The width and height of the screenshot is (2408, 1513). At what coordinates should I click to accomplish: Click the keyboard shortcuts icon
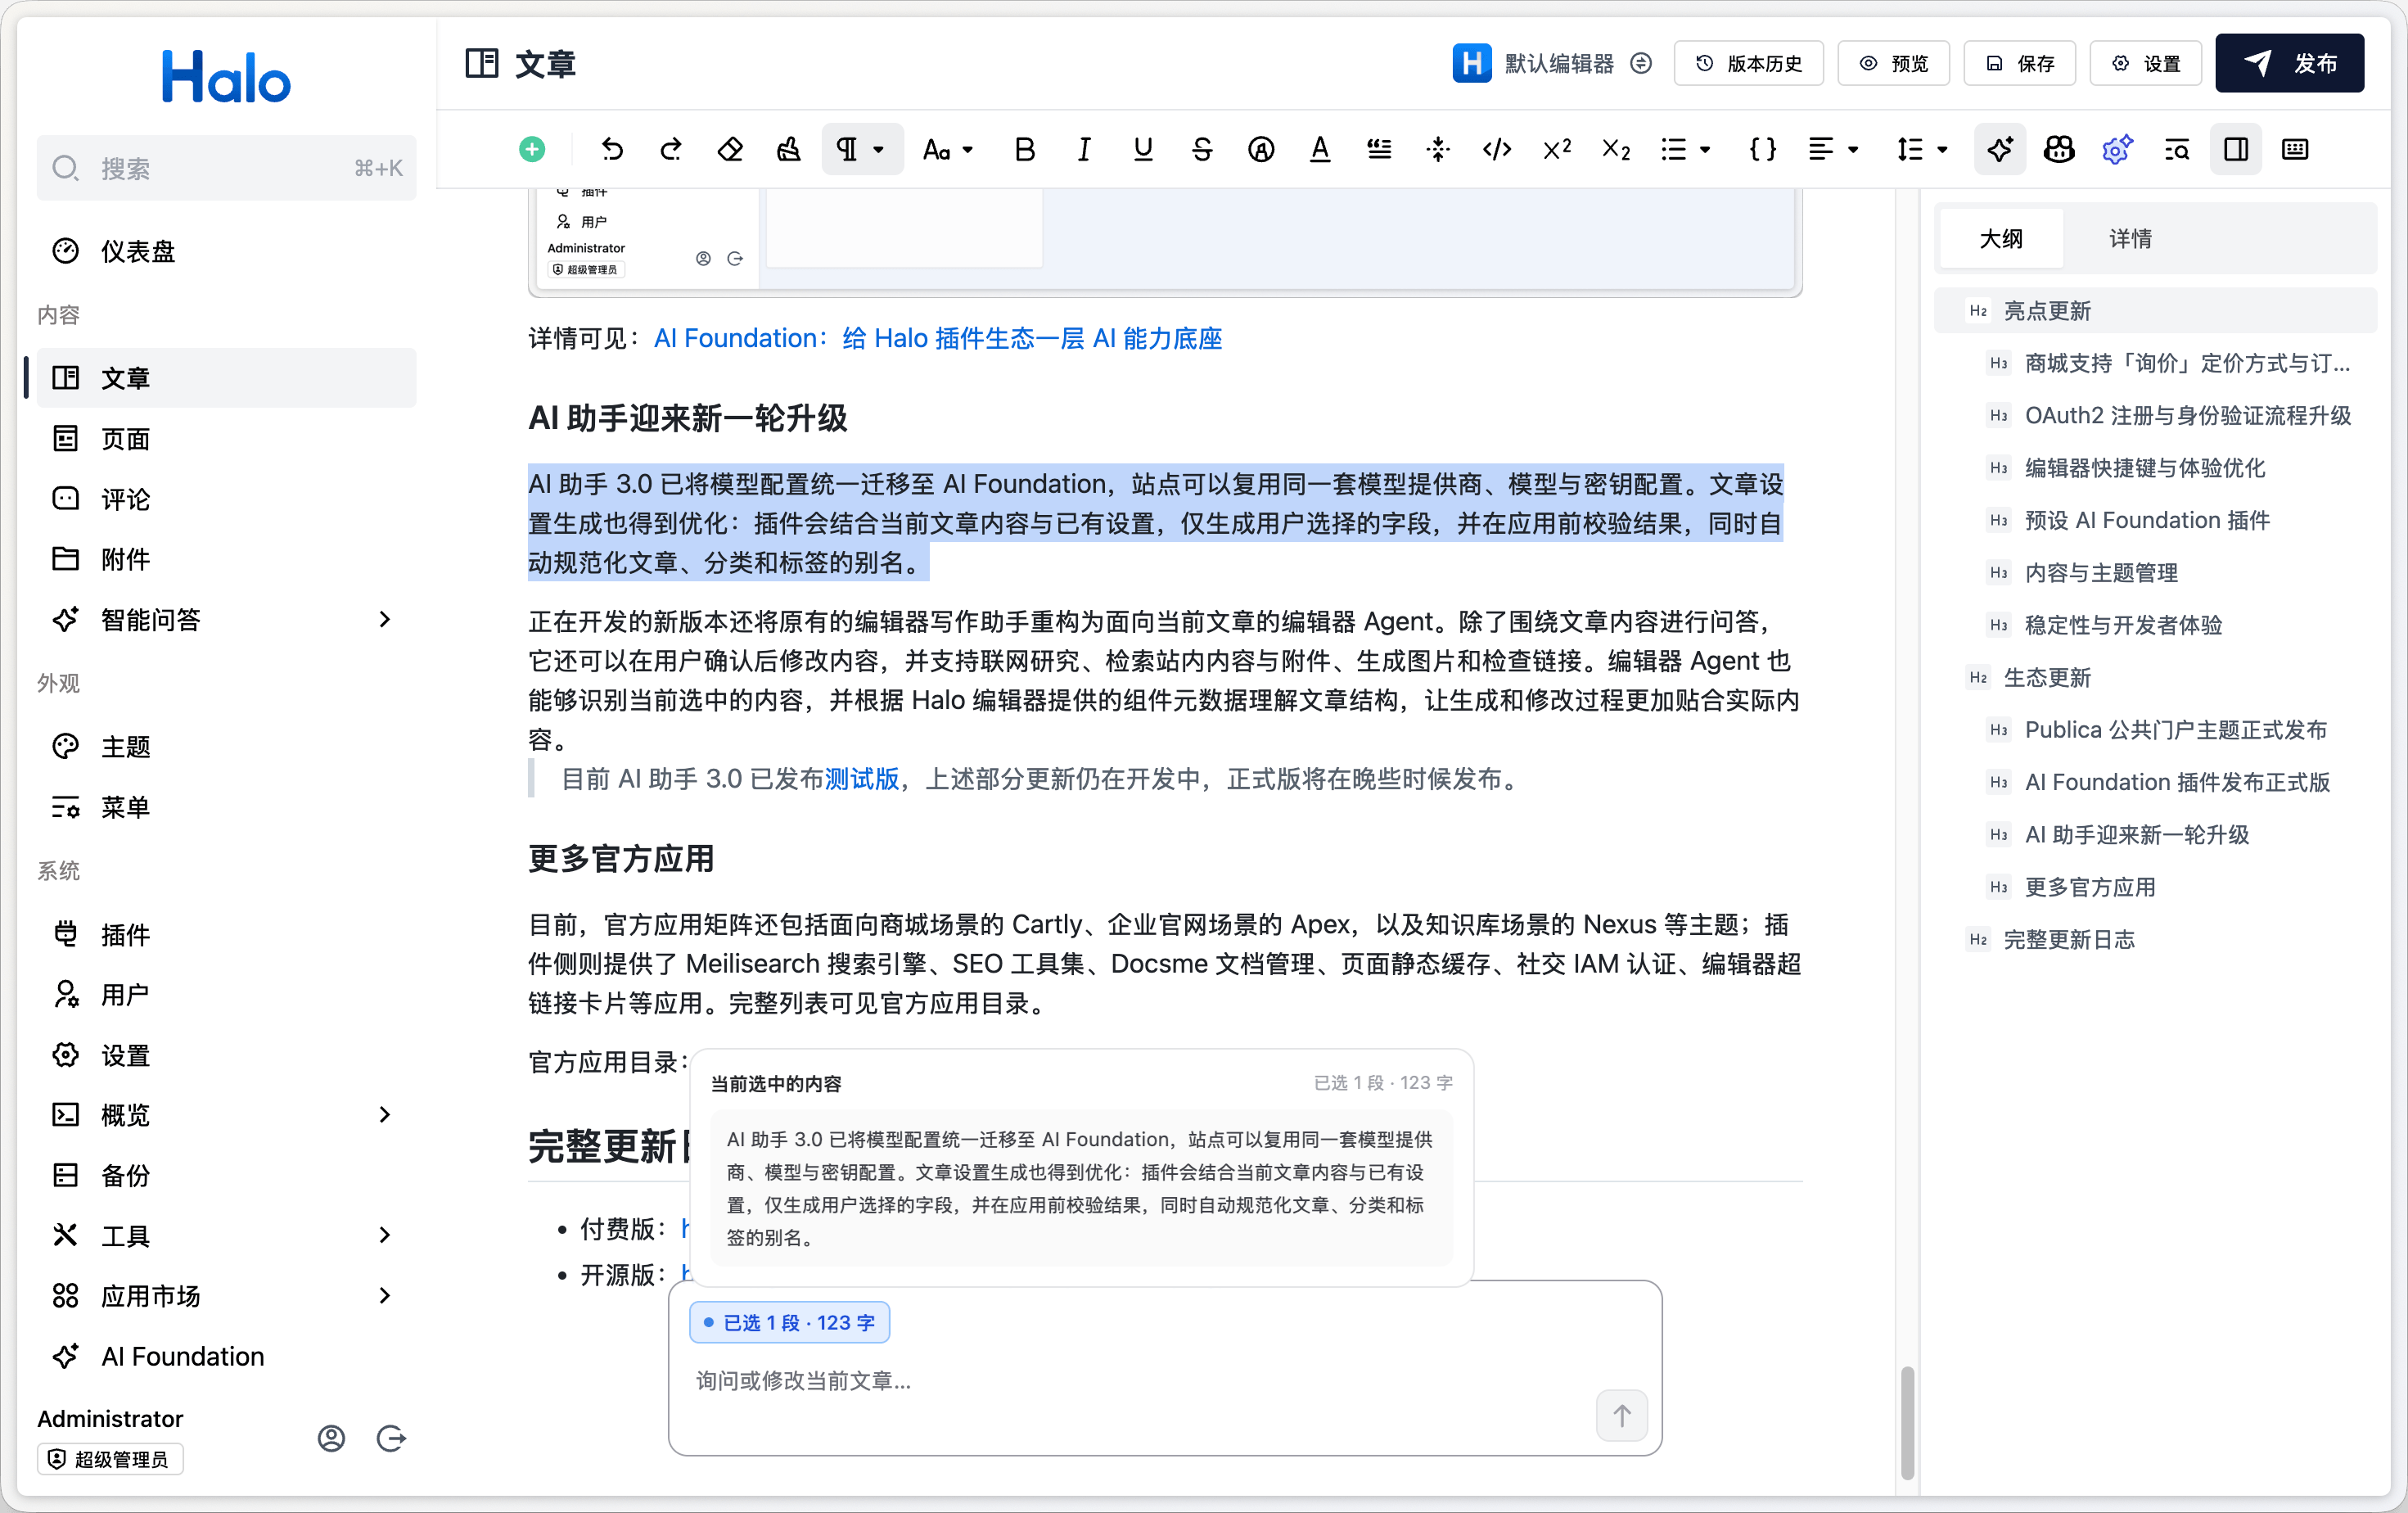(2295, 150)
